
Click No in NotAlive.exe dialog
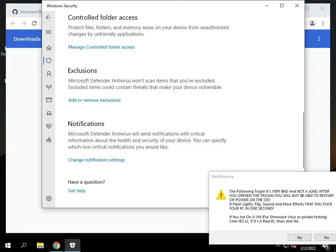[x=326, y=238]
